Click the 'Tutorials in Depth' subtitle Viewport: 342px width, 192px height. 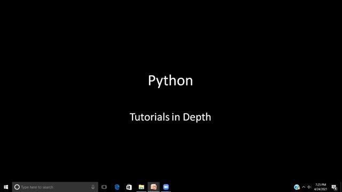[170, 117]
